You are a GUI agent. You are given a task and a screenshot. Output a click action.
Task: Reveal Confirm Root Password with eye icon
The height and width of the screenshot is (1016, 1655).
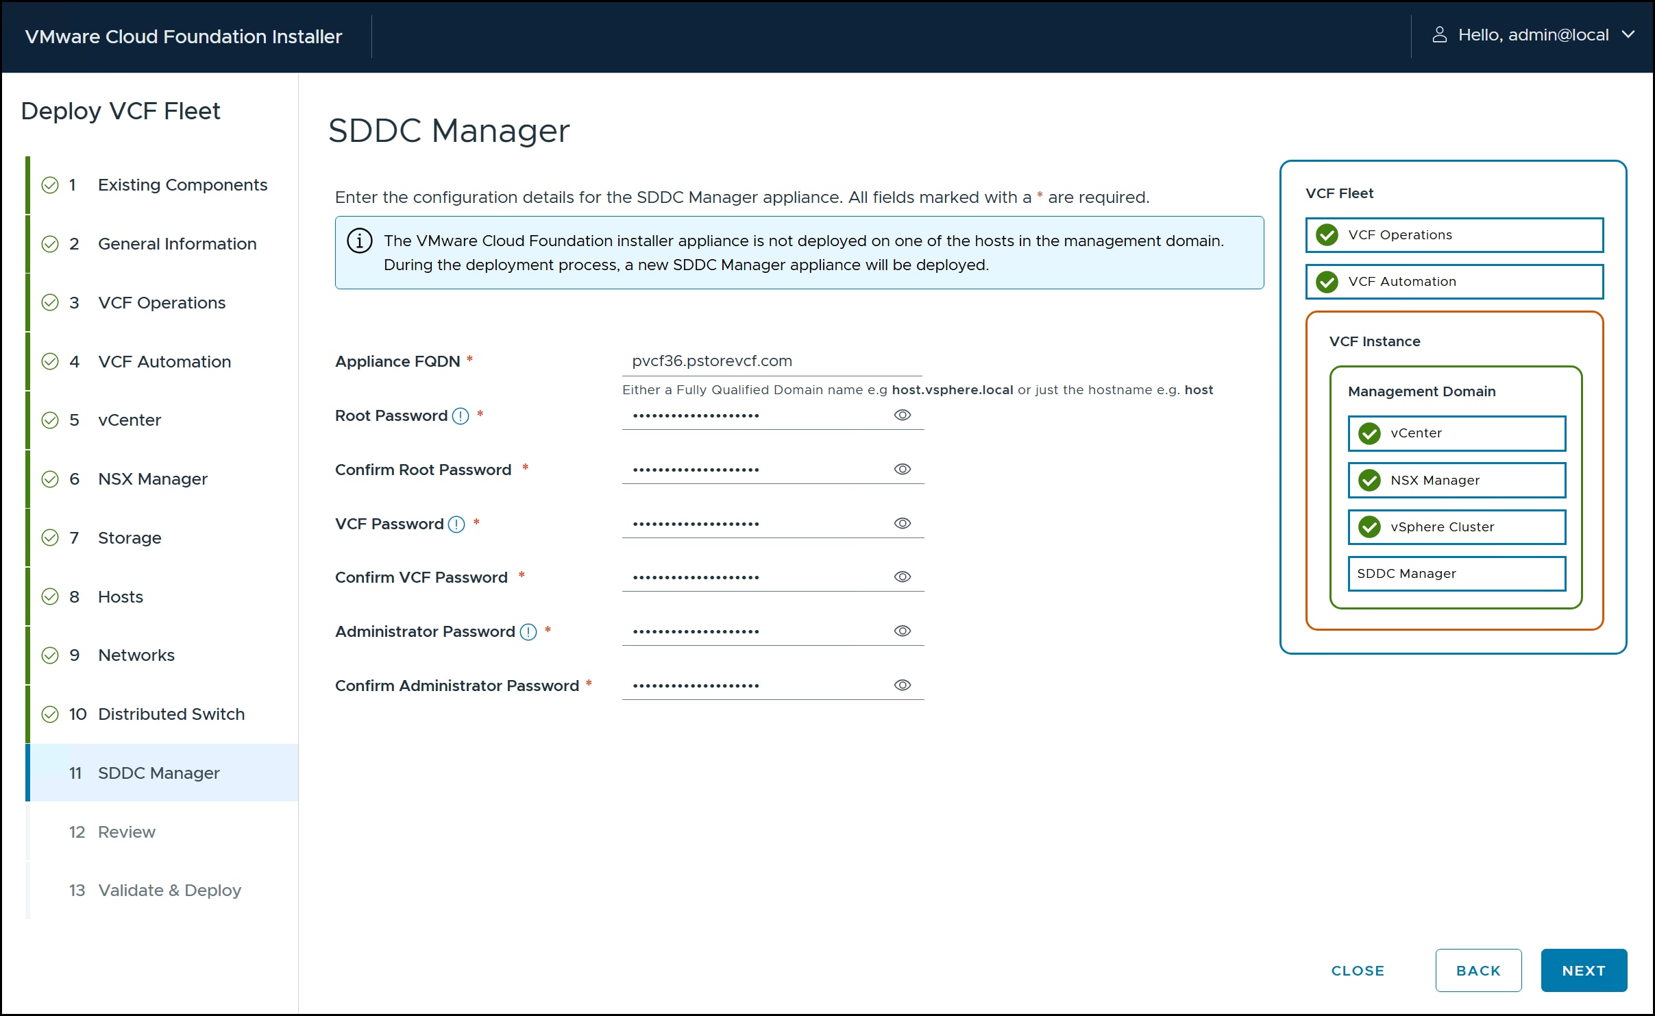(903, 470)
